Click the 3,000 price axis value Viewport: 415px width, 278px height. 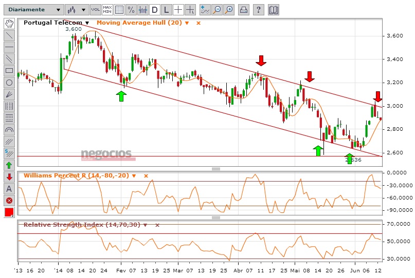click(395, 106)
